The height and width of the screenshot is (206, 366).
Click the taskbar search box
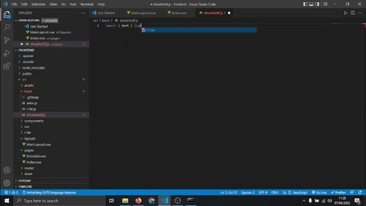point(59,201)
